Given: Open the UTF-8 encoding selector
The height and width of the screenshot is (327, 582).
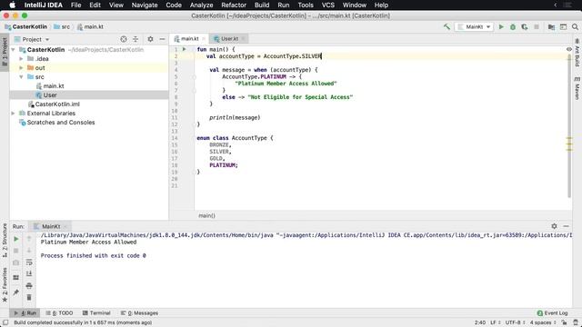Looking at the screenshot, I should click(x=516, y=322).
